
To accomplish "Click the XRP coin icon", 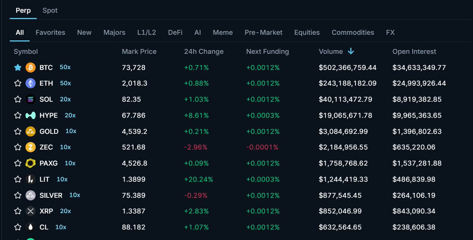I will (x=30, y=211).
